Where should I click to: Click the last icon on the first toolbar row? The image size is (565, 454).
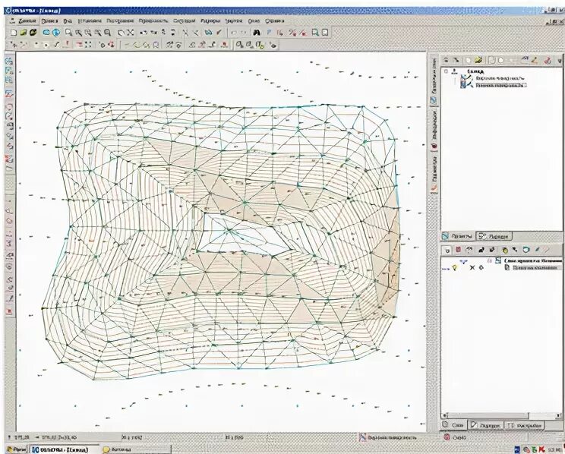coord(325,33)
